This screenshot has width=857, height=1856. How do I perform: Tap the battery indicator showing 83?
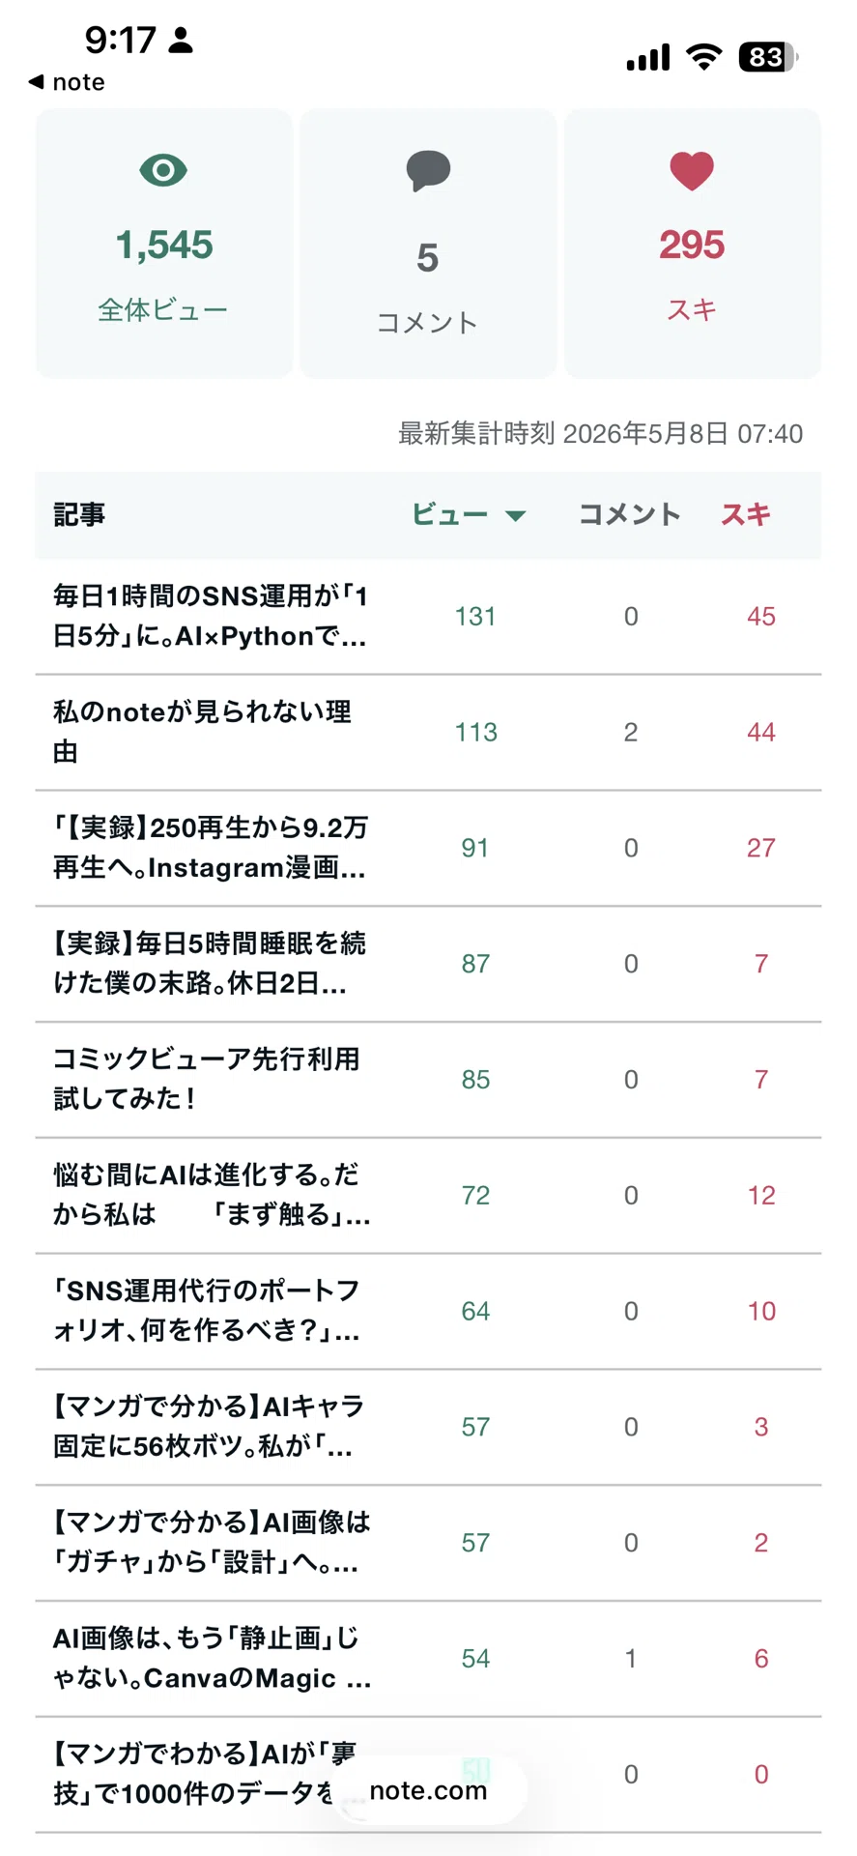(x=768, y=57)
